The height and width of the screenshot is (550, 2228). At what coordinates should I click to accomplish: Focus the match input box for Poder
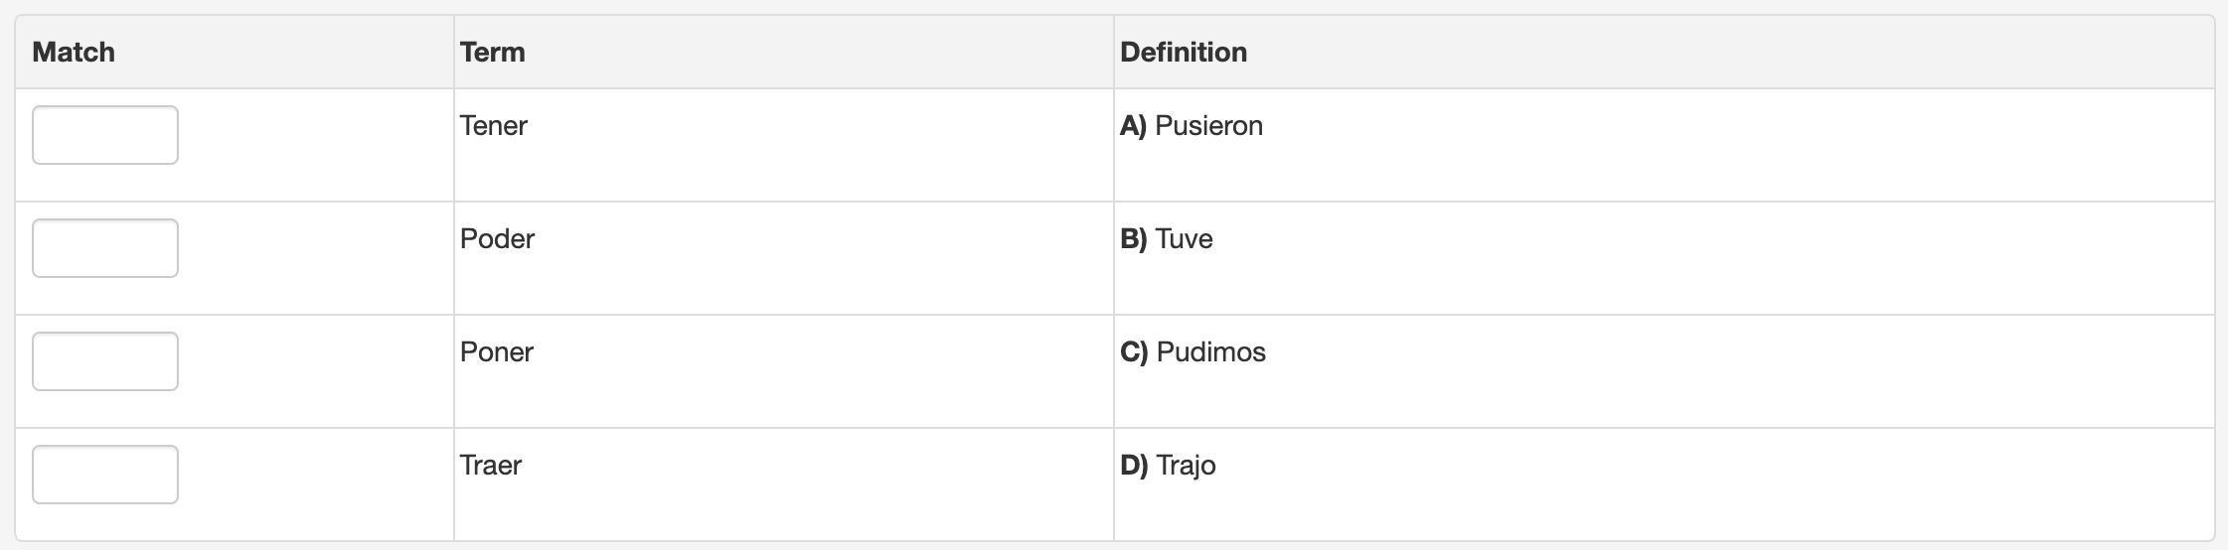[x=105, y=248]
